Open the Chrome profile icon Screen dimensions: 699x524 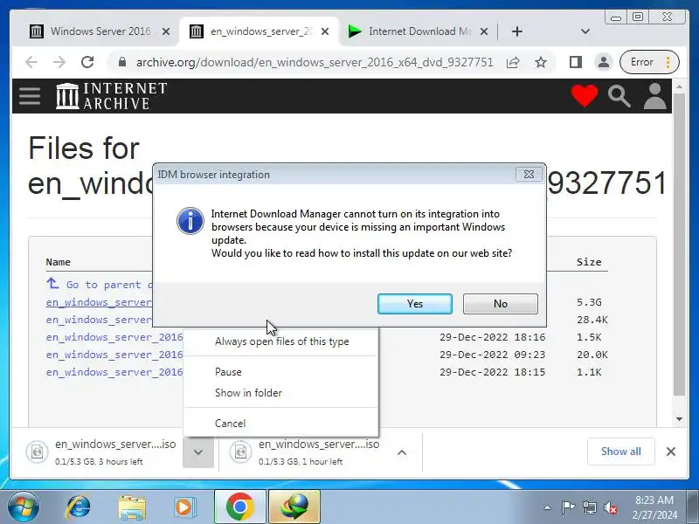point(604,62)
